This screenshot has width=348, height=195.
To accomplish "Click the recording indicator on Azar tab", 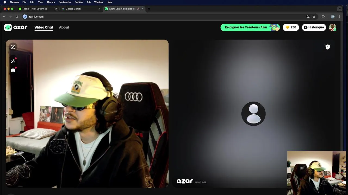I will click(x=138, y=9).
